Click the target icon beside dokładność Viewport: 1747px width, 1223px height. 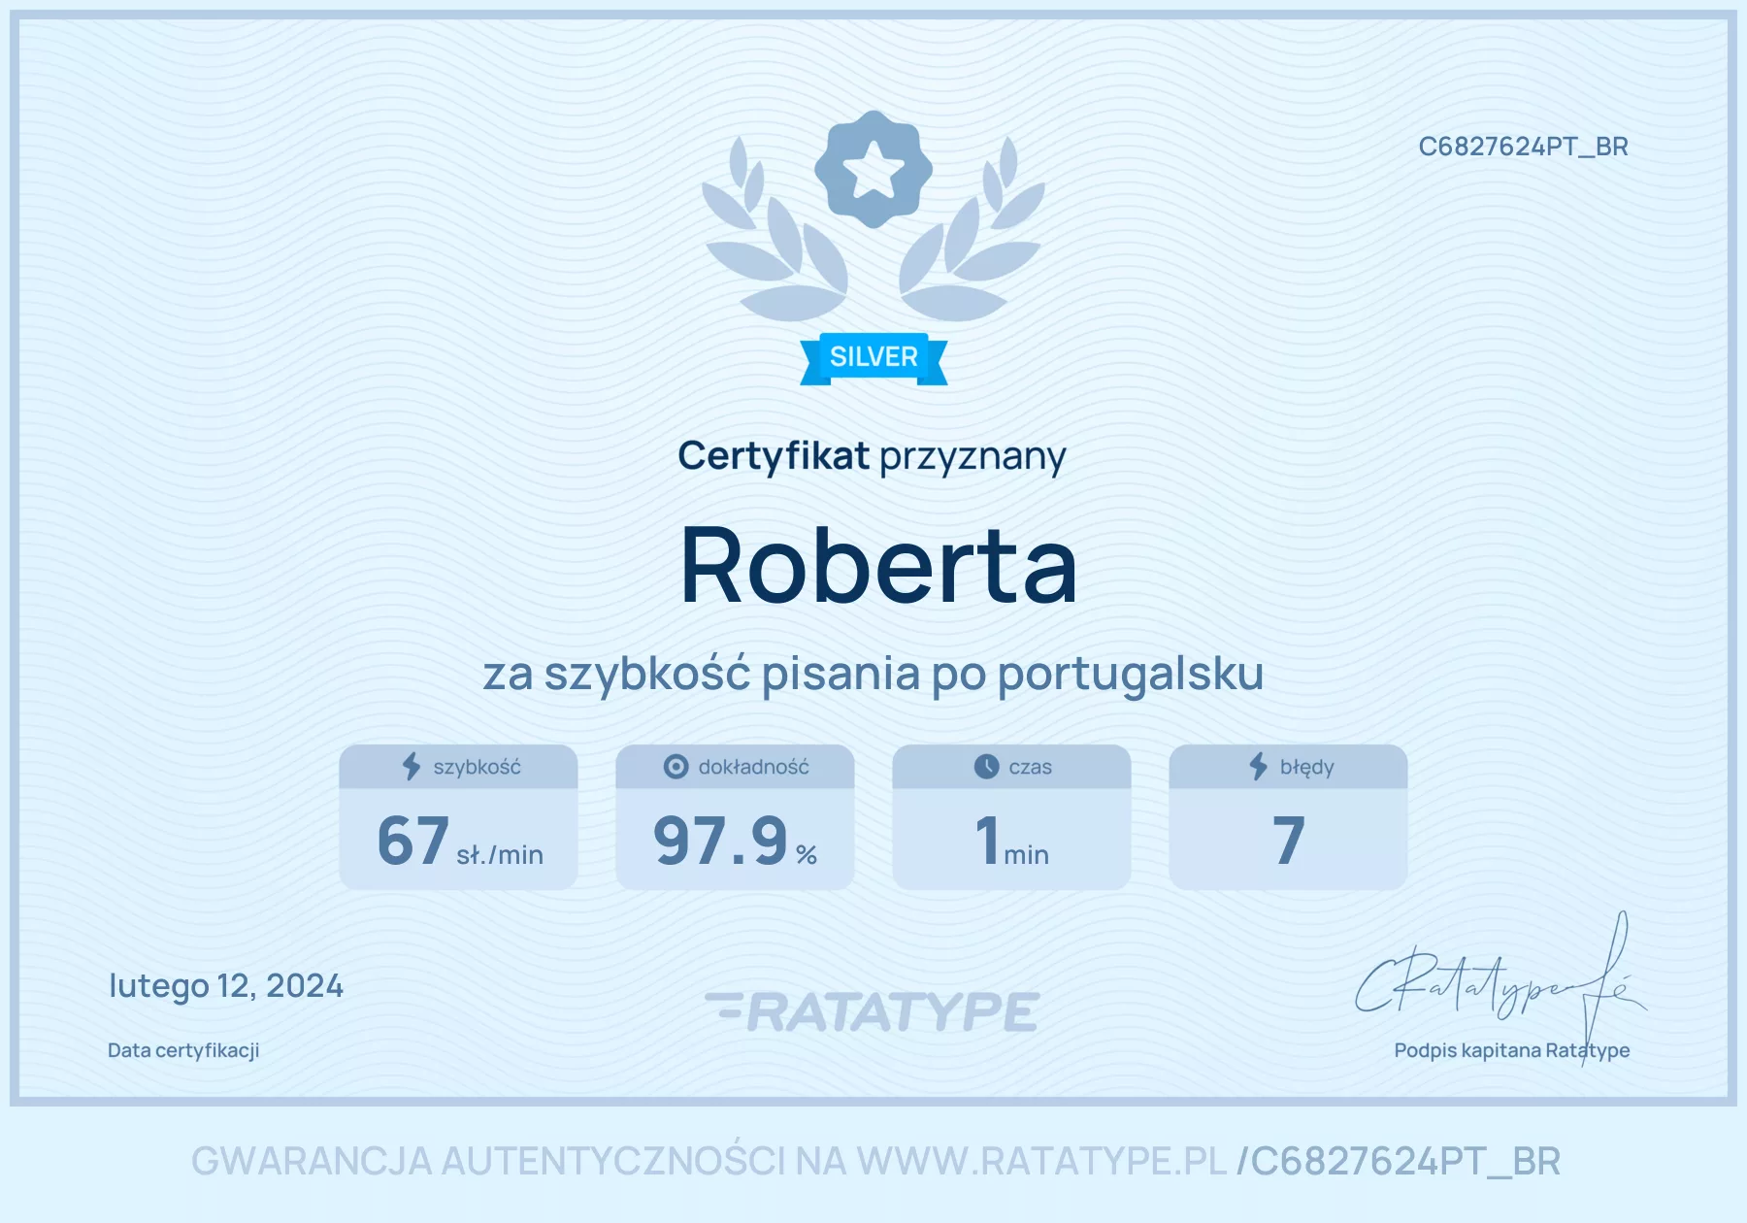point(676,767)
